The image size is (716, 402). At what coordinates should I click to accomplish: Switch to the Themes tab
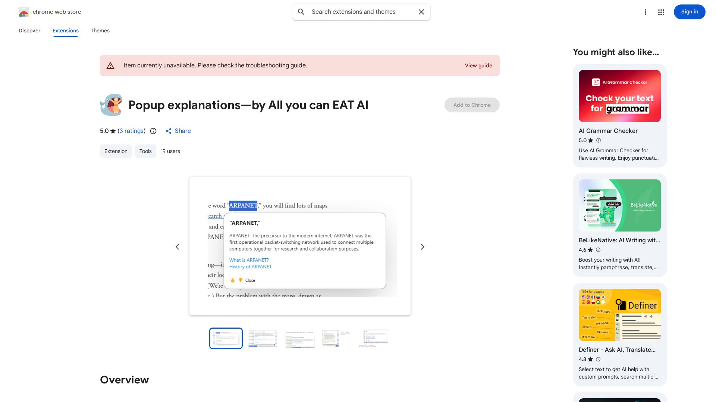click(100, 31)
